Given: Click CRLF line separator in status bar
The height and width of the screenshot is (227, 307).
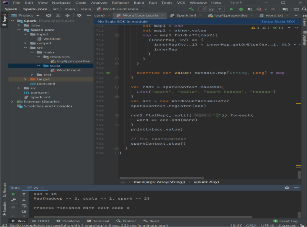Looking at the screenshot, I should coord(251,225).
